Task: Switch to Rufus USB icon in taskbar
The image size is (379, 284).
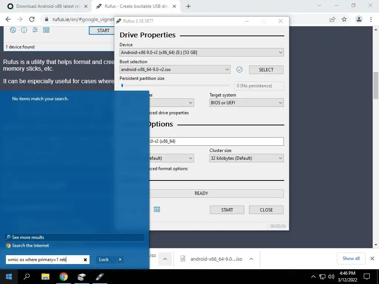Action: point(100,277)
